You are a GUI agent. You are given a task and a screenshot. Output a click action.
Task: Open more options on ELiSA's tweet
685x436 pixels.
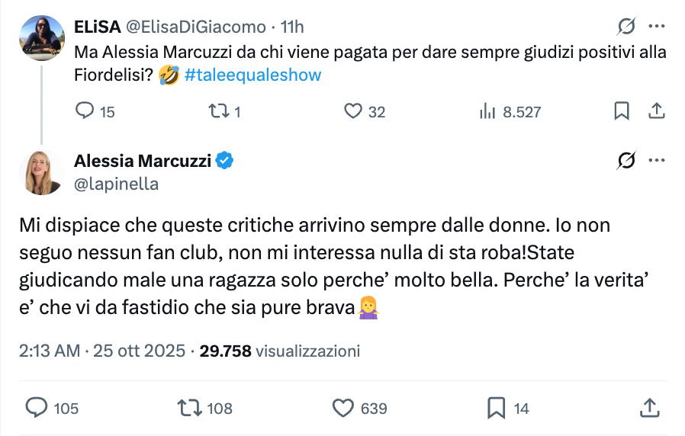pos(656,27)
